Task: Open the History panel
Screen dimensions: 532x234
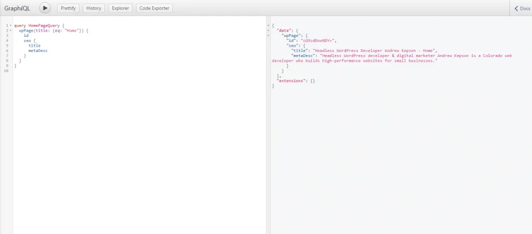Action: point(94,8)
